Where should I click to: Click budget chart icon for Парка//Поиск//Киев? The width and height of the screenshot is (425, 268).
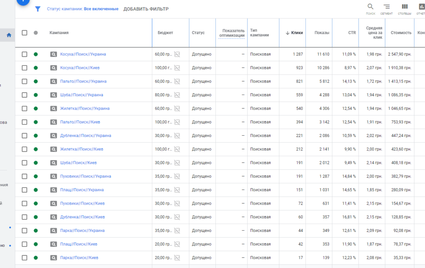coord(177,258)
